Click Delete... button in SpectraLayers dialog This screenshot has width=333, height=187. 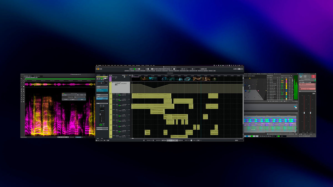pyautogui.click(x=82, y=95)
